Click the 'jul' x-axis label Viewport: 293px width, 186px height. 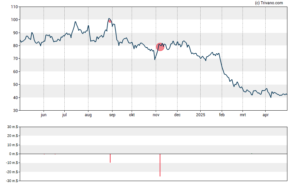pos(64,115)
